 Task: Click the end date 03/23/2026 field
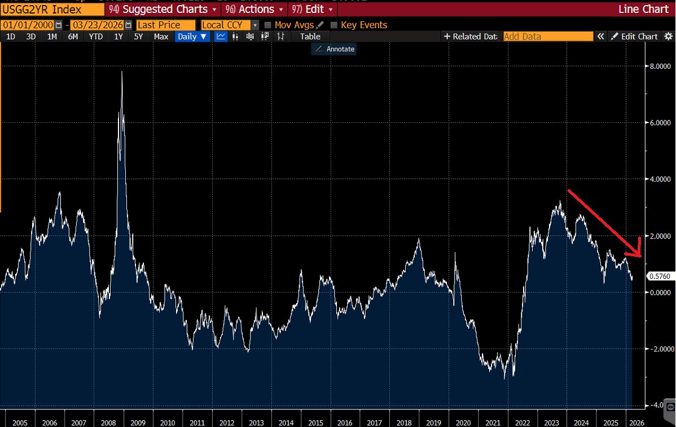98,25
